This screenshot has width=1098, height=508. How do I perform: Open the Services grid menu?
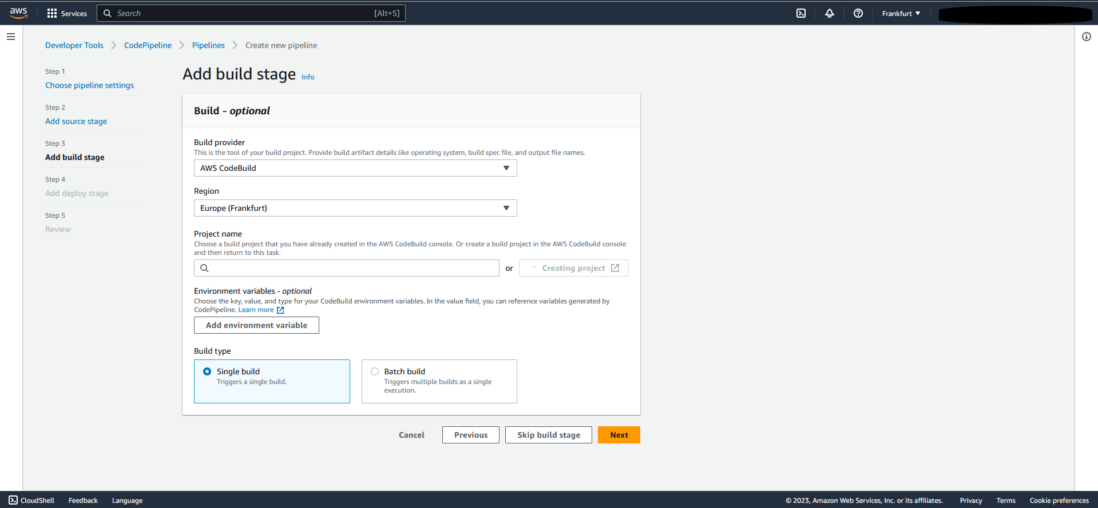point(67,13)
